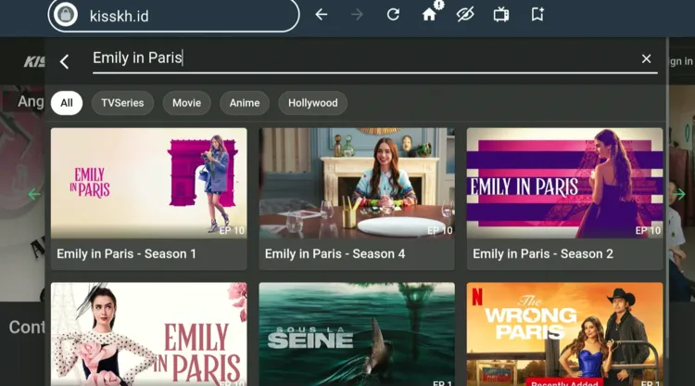Reload the page with refresh icon
695x386 pixels.
[x=393, y=15]
